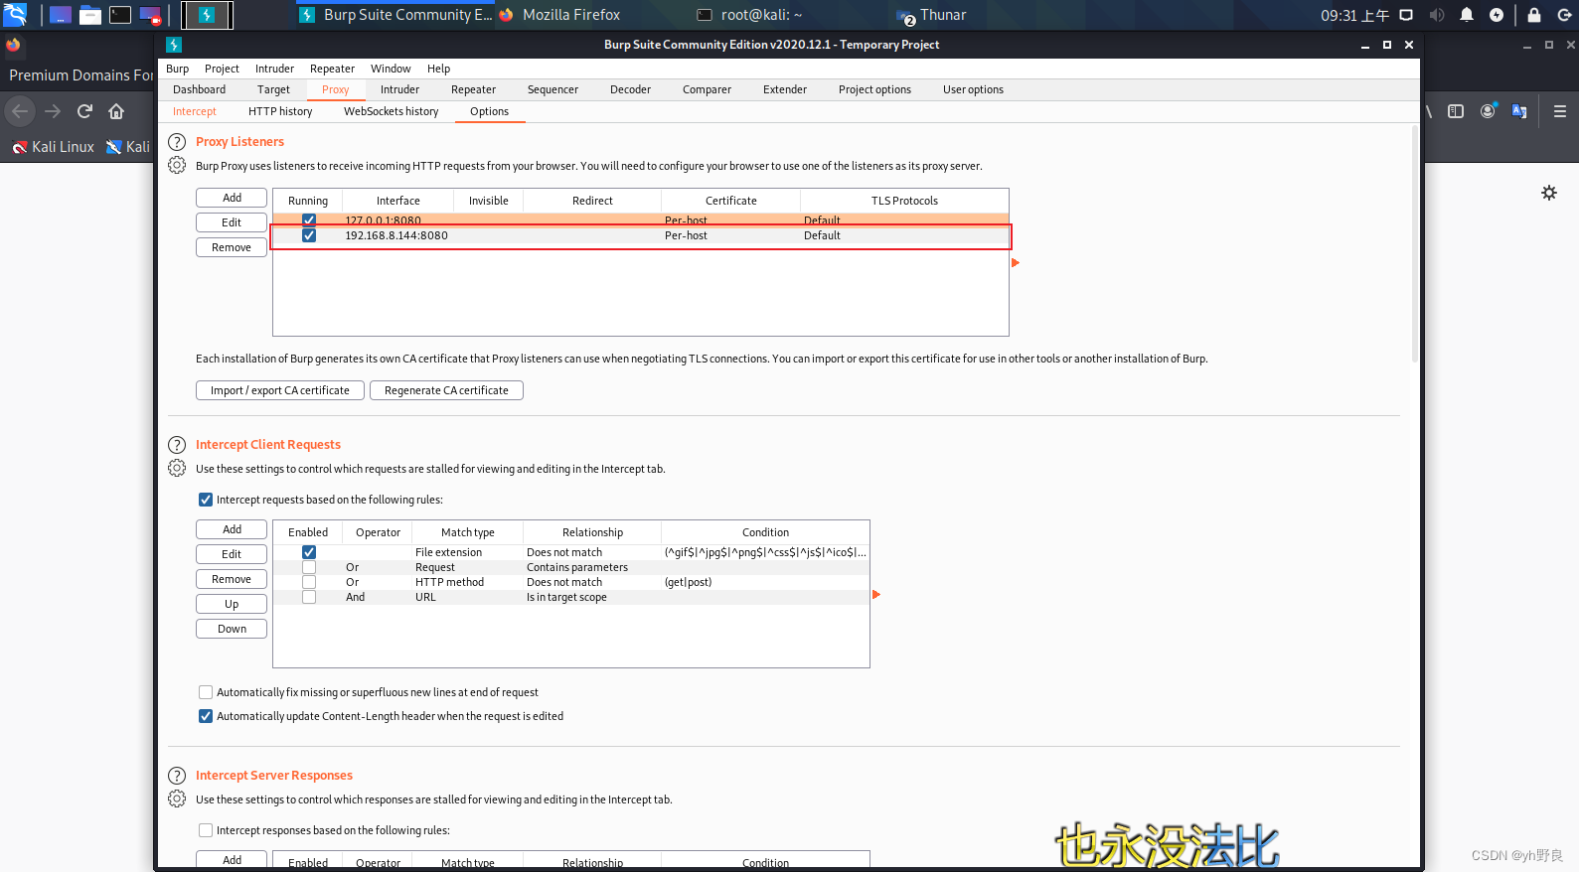Click the Burp Suite window logo icon
This screenshot has height=872, width=1579.
(174, 45)
